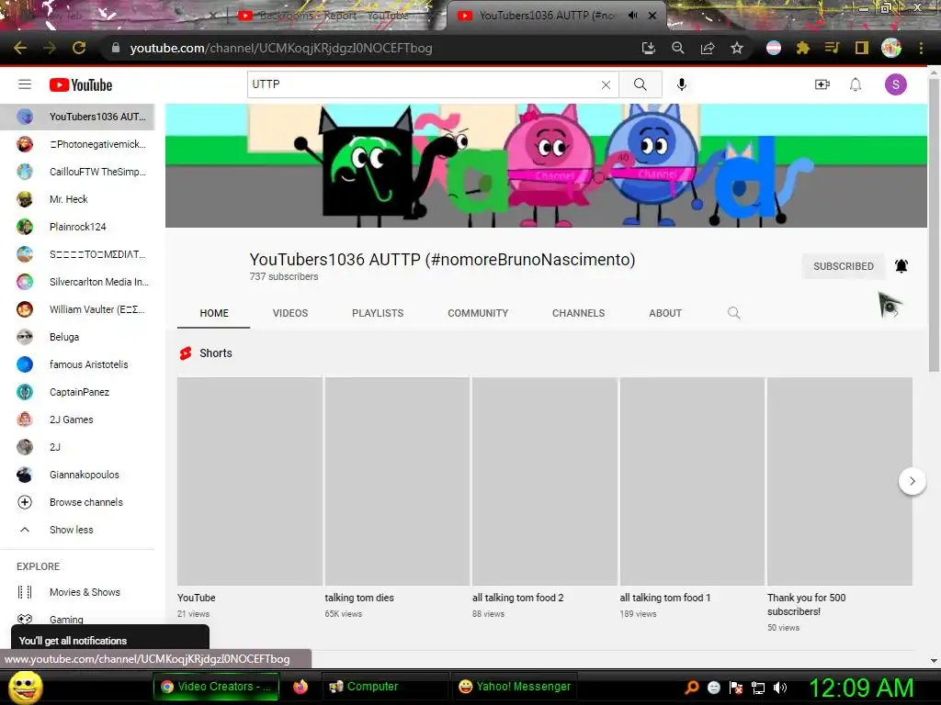The height and width of the screenshot is (705, 941).
Task: Reload the page with refresh icon
Action: (x=79, y=48)
